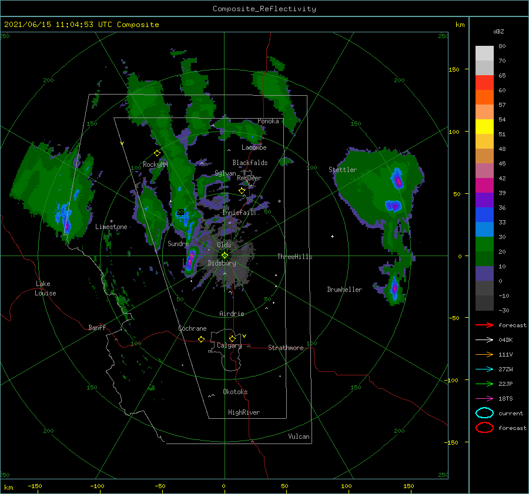
Task: Click the red forecast ellipse icon
Action: point(484,428)
